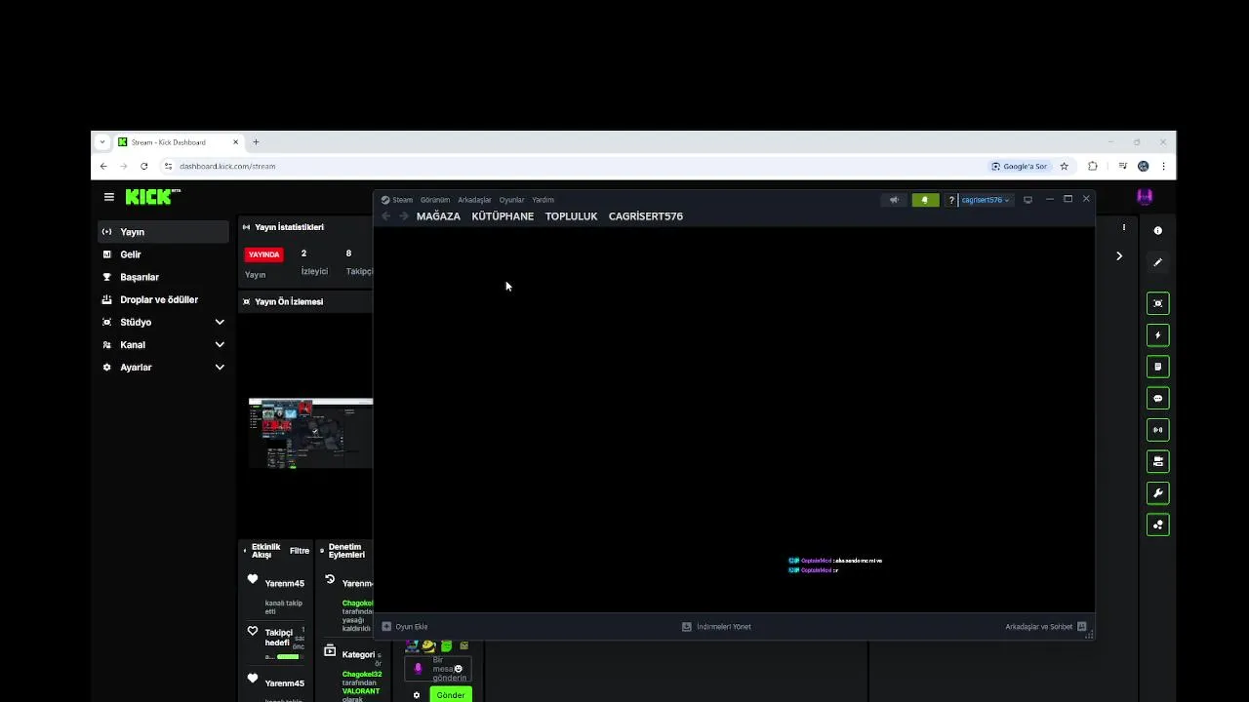Click the Chrome address bar URL

[227, 167]
